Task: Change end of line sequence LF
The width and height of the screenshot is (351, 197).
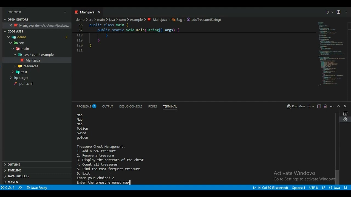Action: pos(324,188)
